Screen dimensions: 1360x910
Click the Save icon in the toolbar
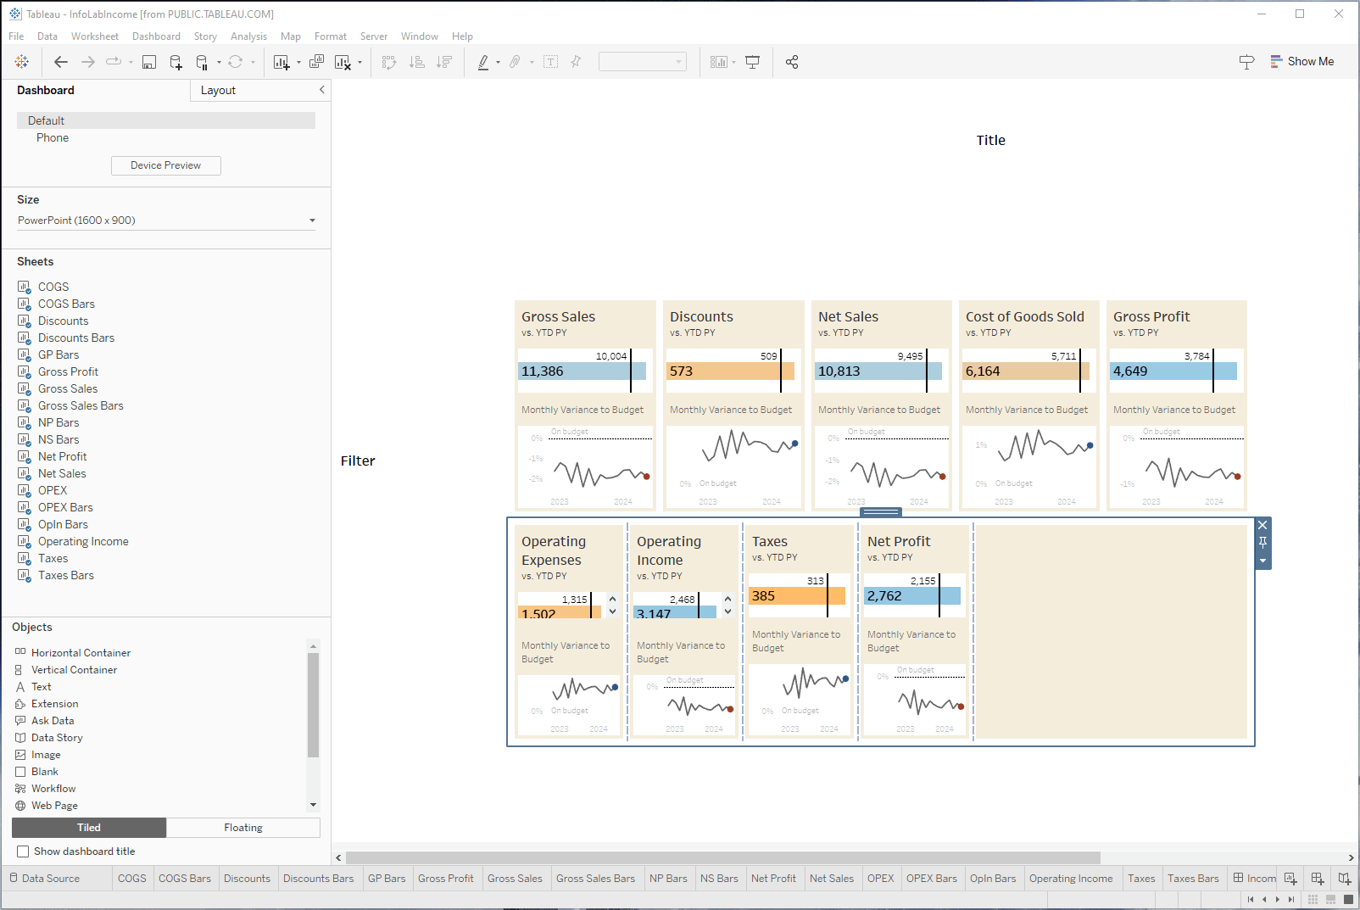pyautogui.click(x=149, y=62)
